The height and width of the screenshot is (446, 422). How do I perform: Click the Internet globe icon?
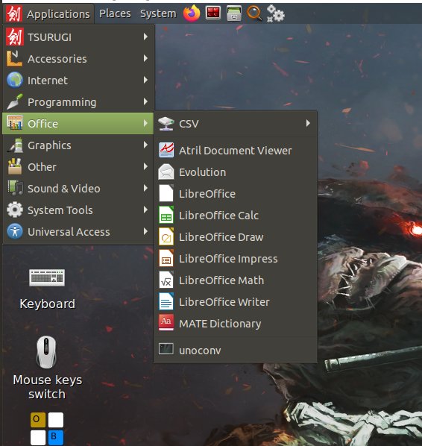pos(15,80)
